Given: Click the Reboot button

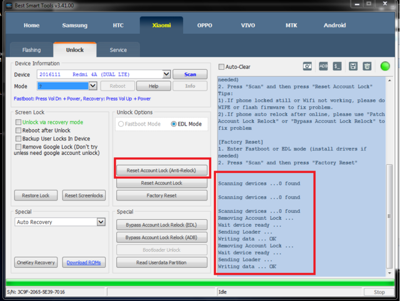Looking at the screenshot, I should (117, 86).
